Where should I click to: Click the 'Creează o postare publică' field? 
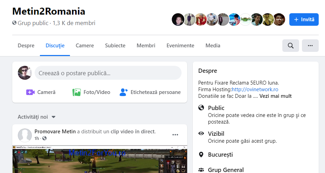(x=108, y=73)
